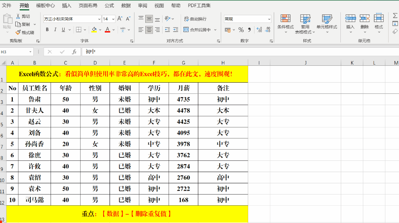399x223 pixels.
Task: Select column H header
Action: click(x=223, y=63)
